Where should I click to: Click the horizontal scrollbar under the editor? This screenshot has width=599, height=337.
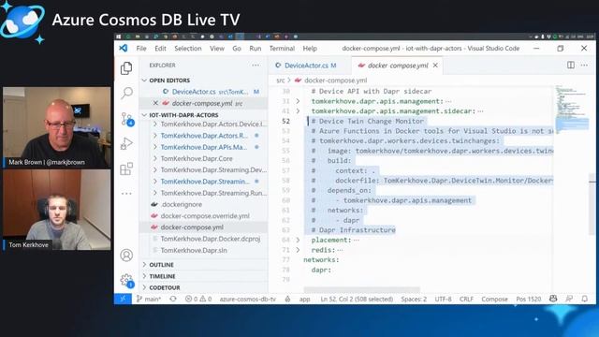coord(362,290)
